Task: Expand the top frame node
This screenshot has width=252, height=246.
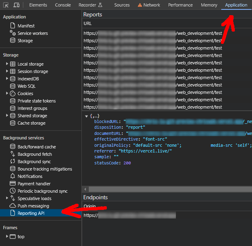Action: [7, 236]
